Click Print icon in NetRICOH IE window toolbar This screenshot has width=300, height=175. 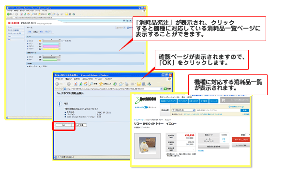127,84
